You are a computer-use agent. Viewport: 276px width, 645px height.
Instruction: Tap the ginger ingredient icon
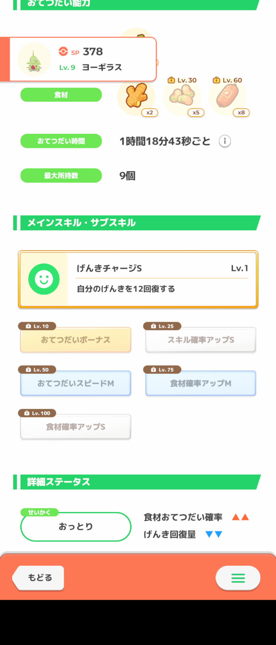(136, 96)
